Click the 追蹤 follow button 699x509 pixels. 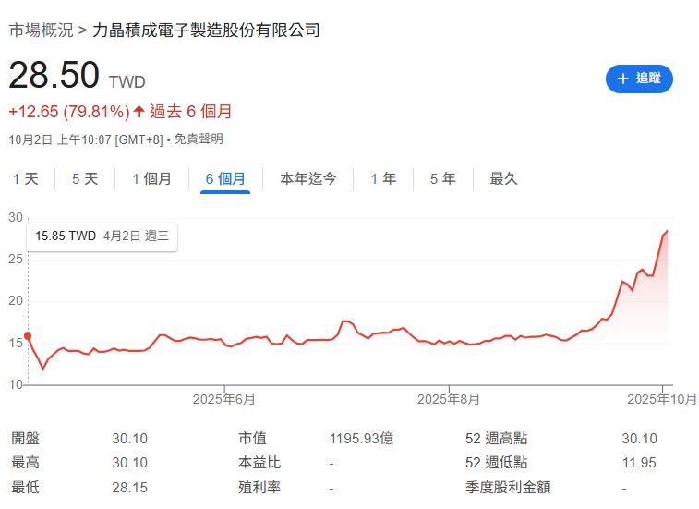pos(639,79)
